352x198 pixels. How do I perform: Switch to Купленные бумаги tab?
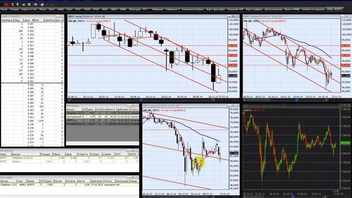tap(193, 9)
